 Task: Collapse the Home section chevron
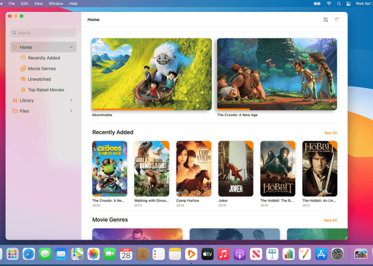click(72, 47)
